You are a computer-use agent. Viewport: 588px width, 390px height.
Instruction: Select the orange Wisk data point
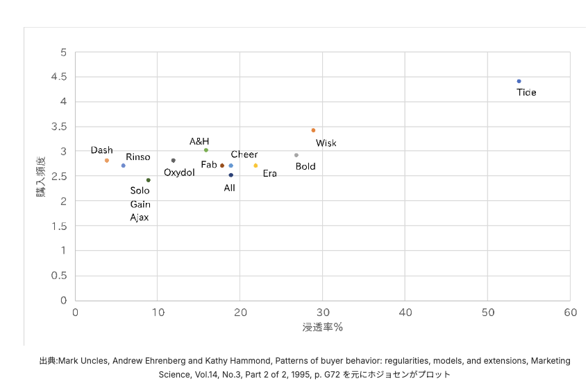313,130
